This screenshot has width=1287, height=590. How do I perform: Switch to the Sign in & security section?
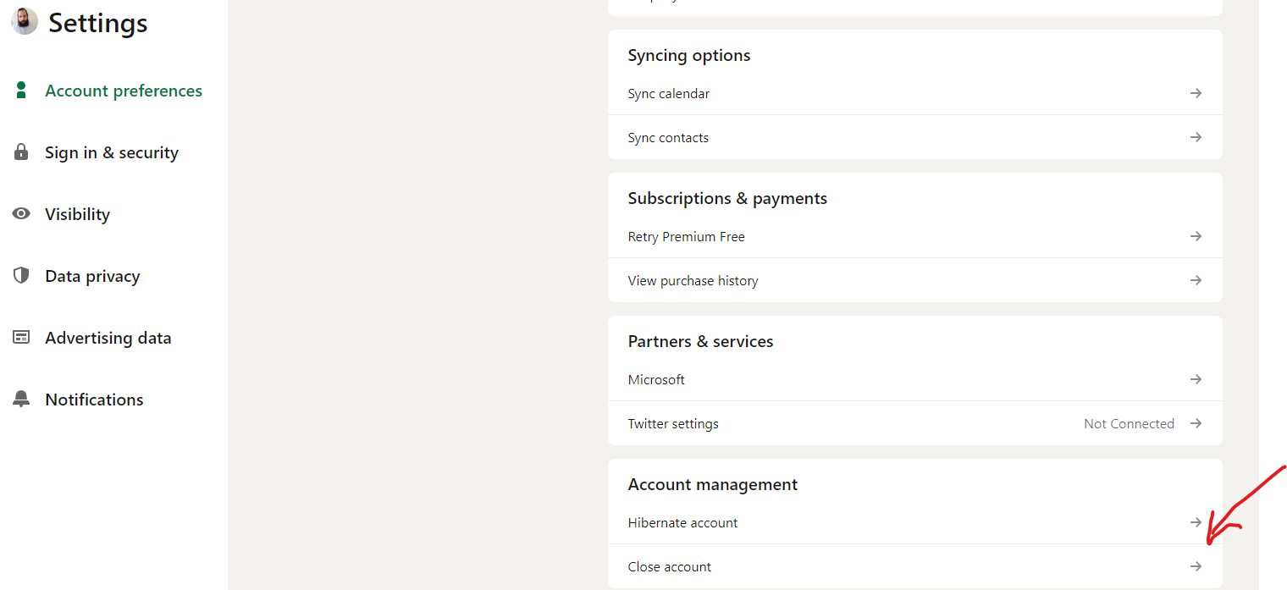click(112, 152)
